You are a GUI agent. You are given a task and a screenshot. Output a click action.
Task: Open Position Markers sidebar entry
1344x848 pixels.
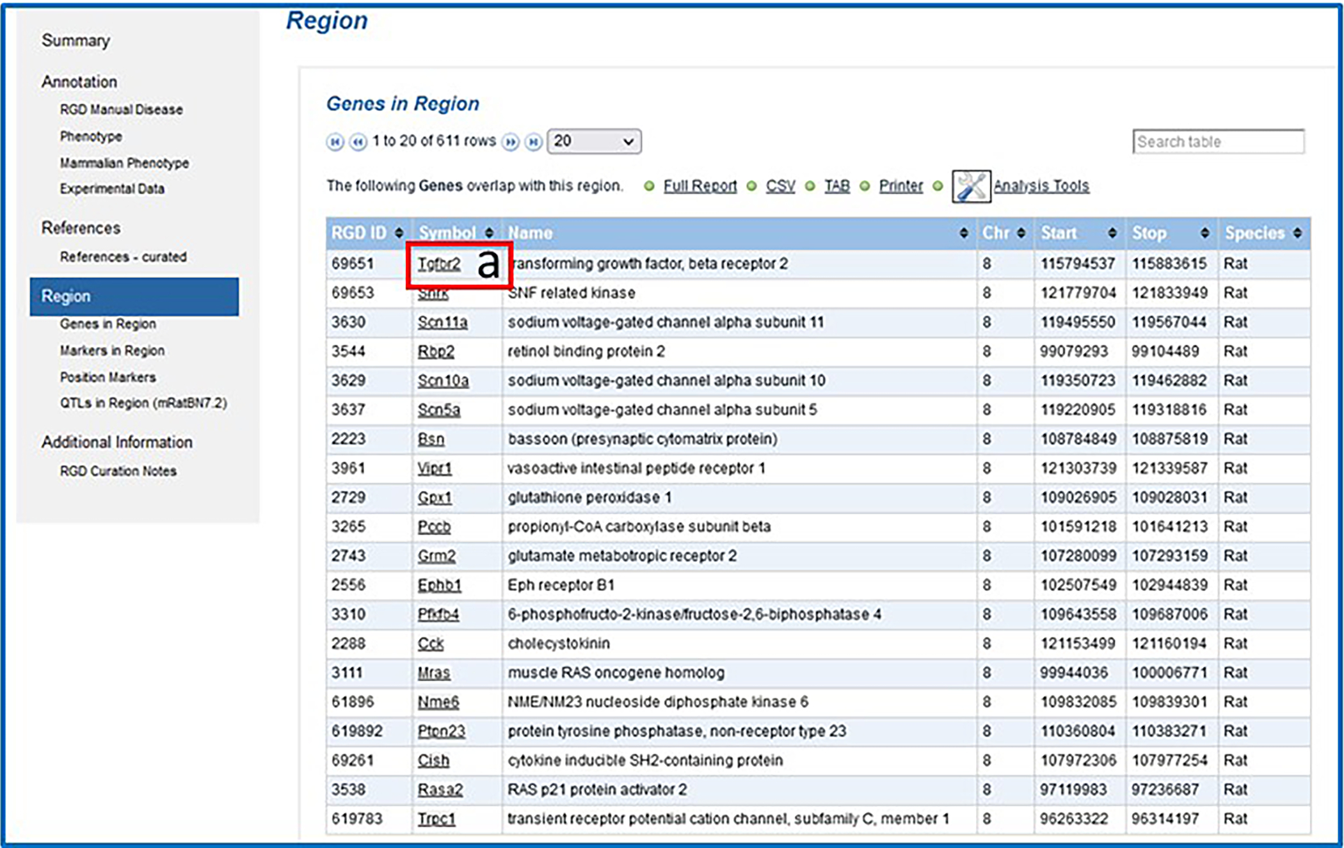click(x=108, y=378)
